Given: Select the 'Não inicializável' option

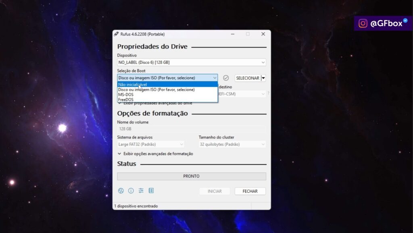Looking at the screenshot, I should [x=167, y=85].
